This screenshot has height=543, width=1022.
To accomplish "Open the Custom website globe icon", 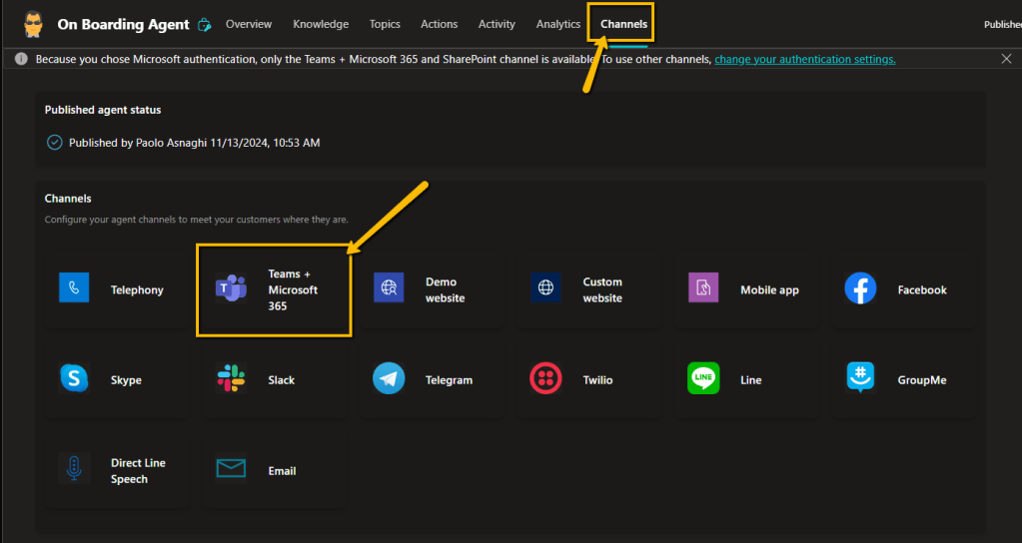I will coord(546,289).
